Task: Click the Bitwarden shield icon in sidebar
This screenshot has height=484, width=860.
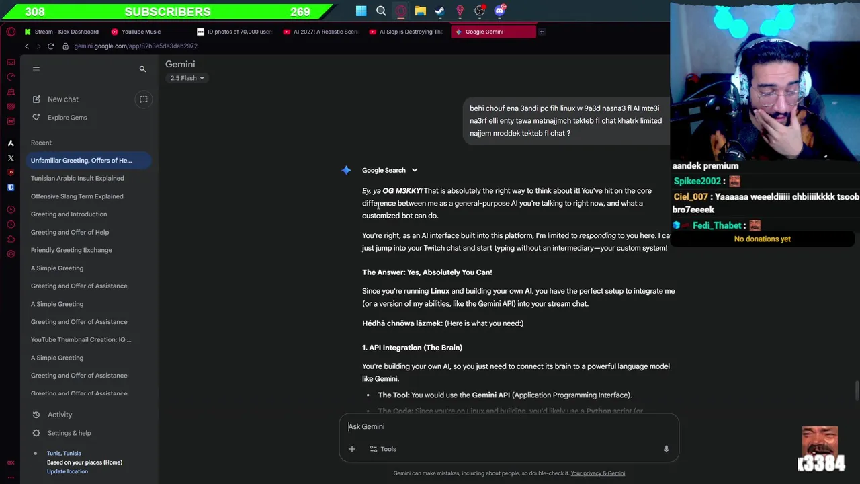Action: pyautogui.click(x=11, y=188)
